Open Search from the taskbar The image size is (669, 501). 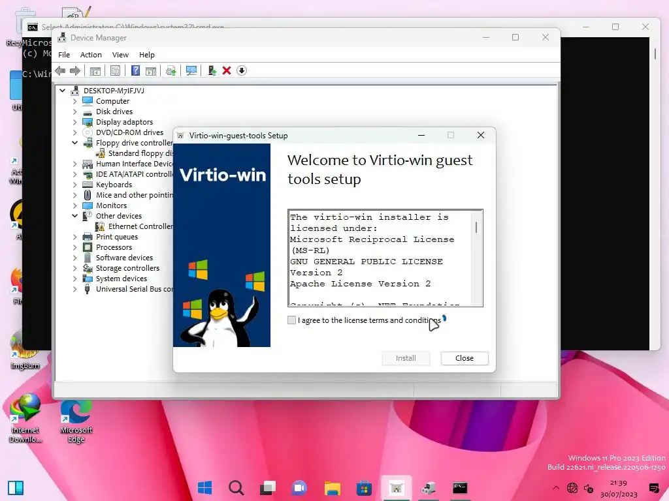[236, 488]
